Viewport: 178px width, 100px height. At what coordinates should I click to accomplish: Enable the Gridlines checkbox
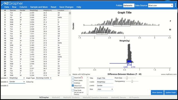(73, 83)
